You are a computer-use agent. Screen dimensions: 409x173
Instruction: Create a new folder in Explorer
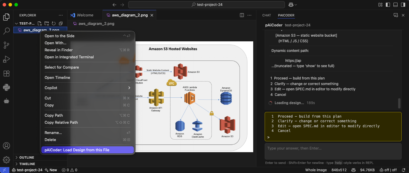[47, 23]
